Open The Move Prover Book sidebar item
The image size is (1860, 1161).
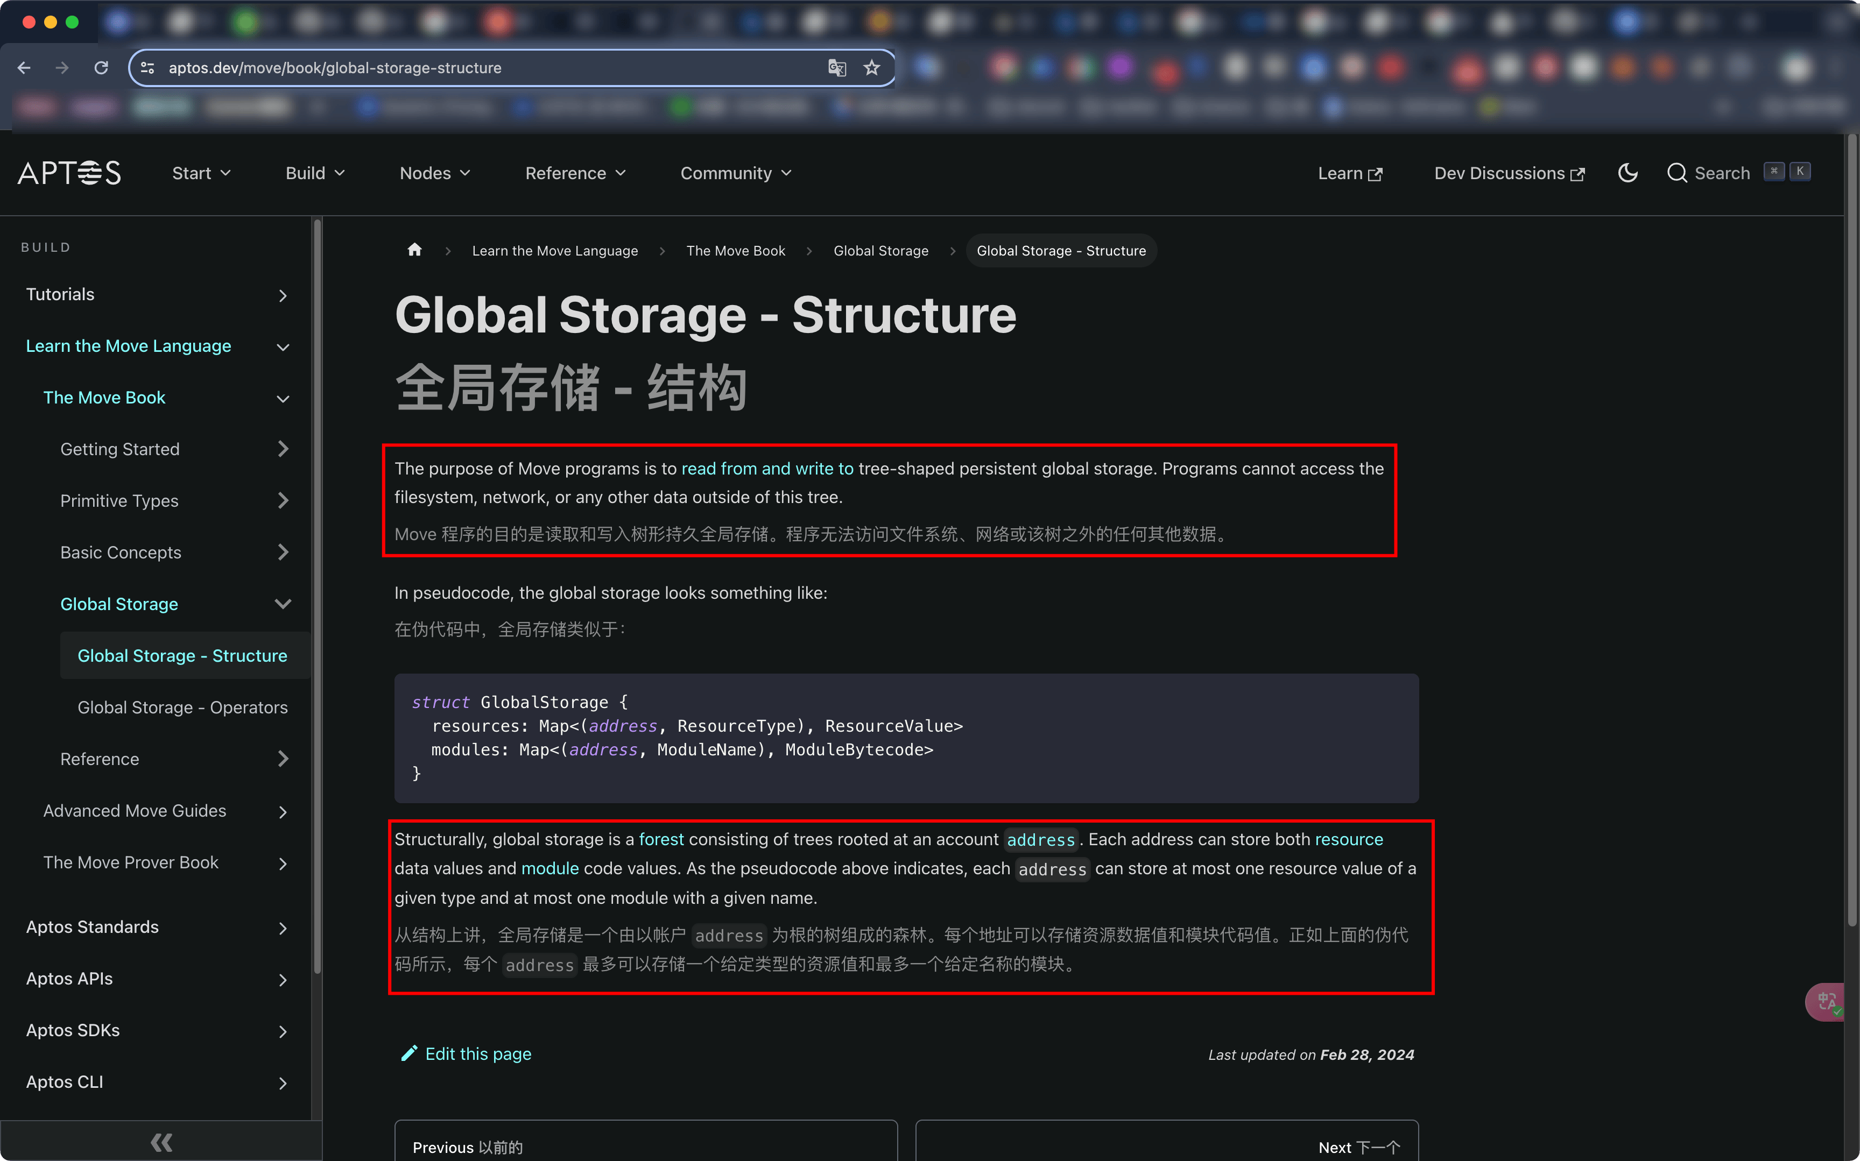pyautogui.click(x=131, y=862)
